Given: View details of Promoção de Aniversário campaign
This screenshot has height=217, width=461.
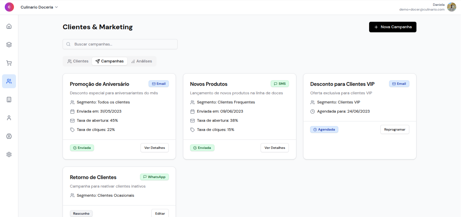Looking at the screenshot, I should pyautogui.click(x=154, y=148).
